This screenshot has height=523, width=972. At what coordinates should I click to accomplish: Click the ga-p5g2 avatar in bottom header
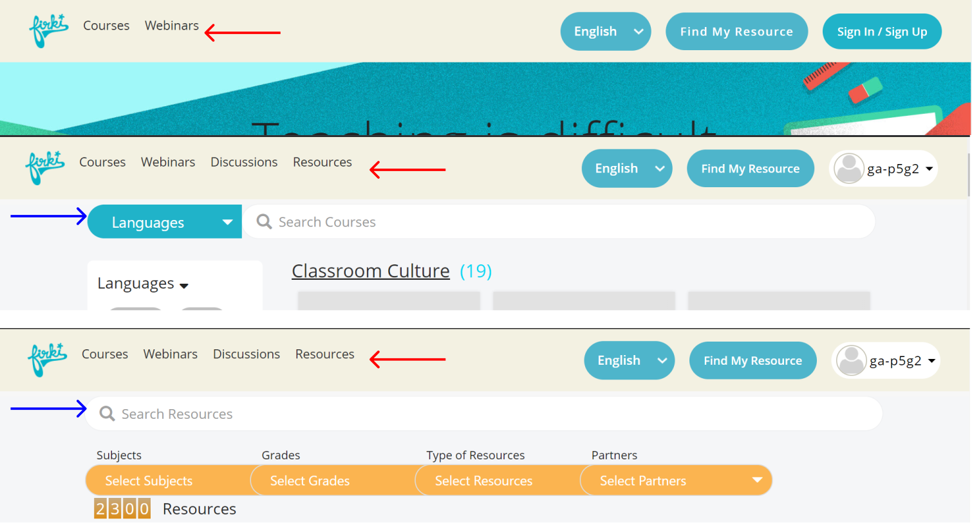(x=851, y=360)
